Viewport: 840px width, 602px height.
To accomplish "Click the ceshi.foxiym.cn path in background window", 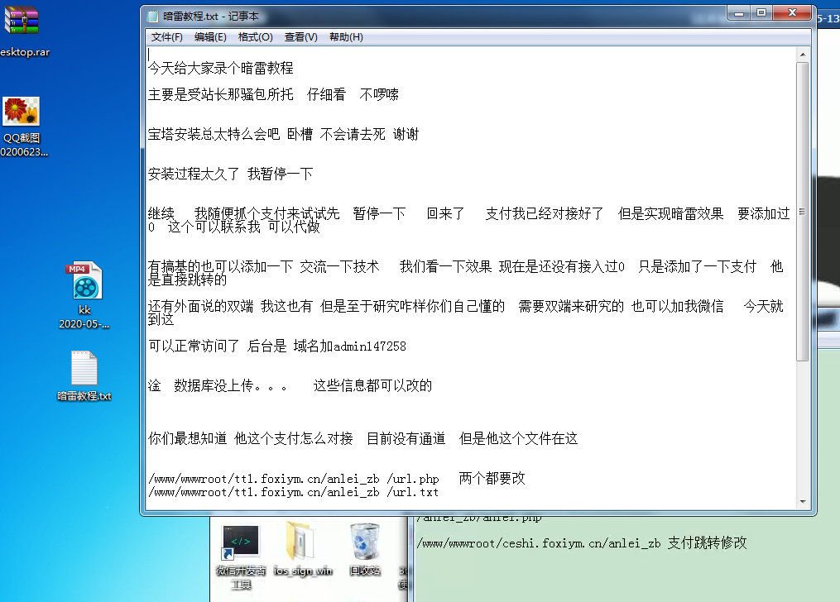I will [x=539, y=543].
